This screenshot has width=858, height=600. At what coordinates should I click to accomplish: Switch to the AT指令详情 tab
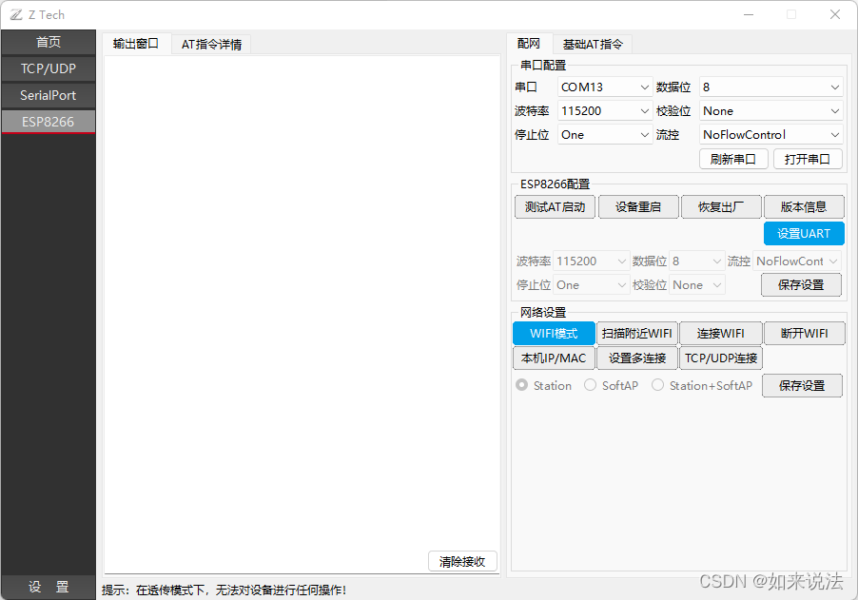[210, 44]
